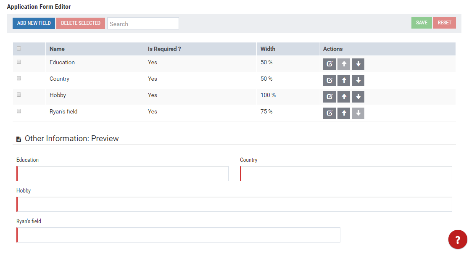The height and width of the screenshot is (253, 469).
Task: Move Hobby field down one row
Action: (358, 97)
